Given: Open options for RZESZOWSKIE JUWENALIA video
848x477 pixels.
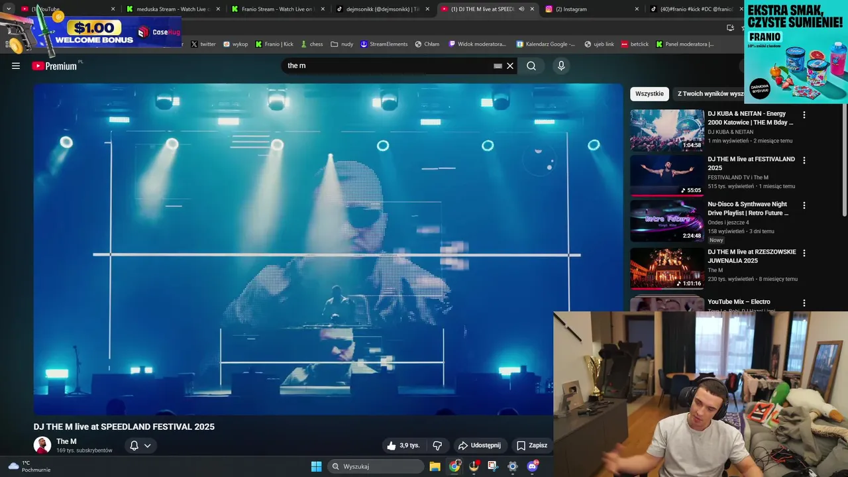Looking at the screenshot, I should point(804,253).
